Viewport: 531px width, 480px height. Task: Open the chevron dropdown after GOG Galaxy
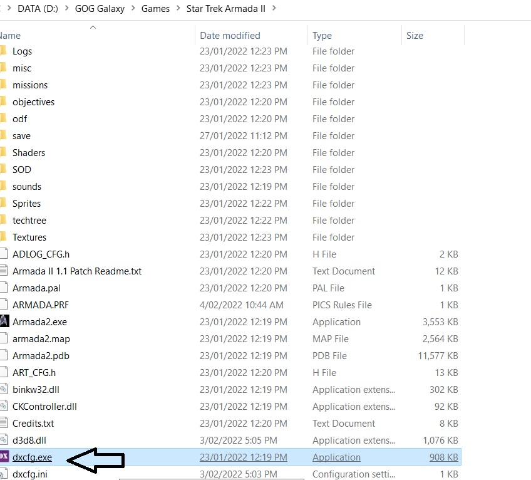click(x=133, y=8)
